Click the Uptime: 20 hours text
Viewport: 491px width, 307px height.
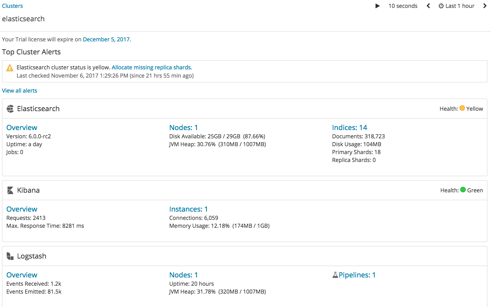tap(191, 284)
